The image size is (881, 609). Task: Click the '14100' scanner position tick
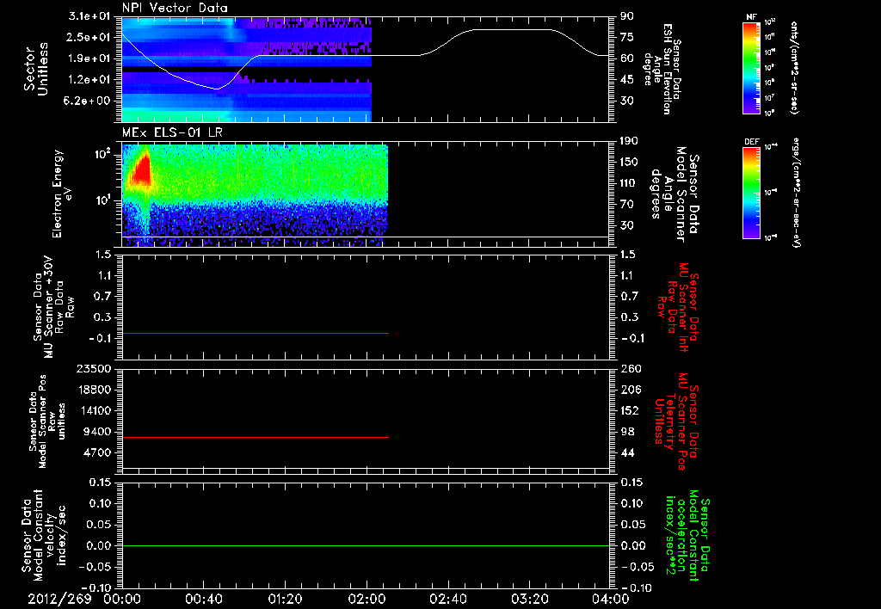pyautogui.click(x=94, y=410)
